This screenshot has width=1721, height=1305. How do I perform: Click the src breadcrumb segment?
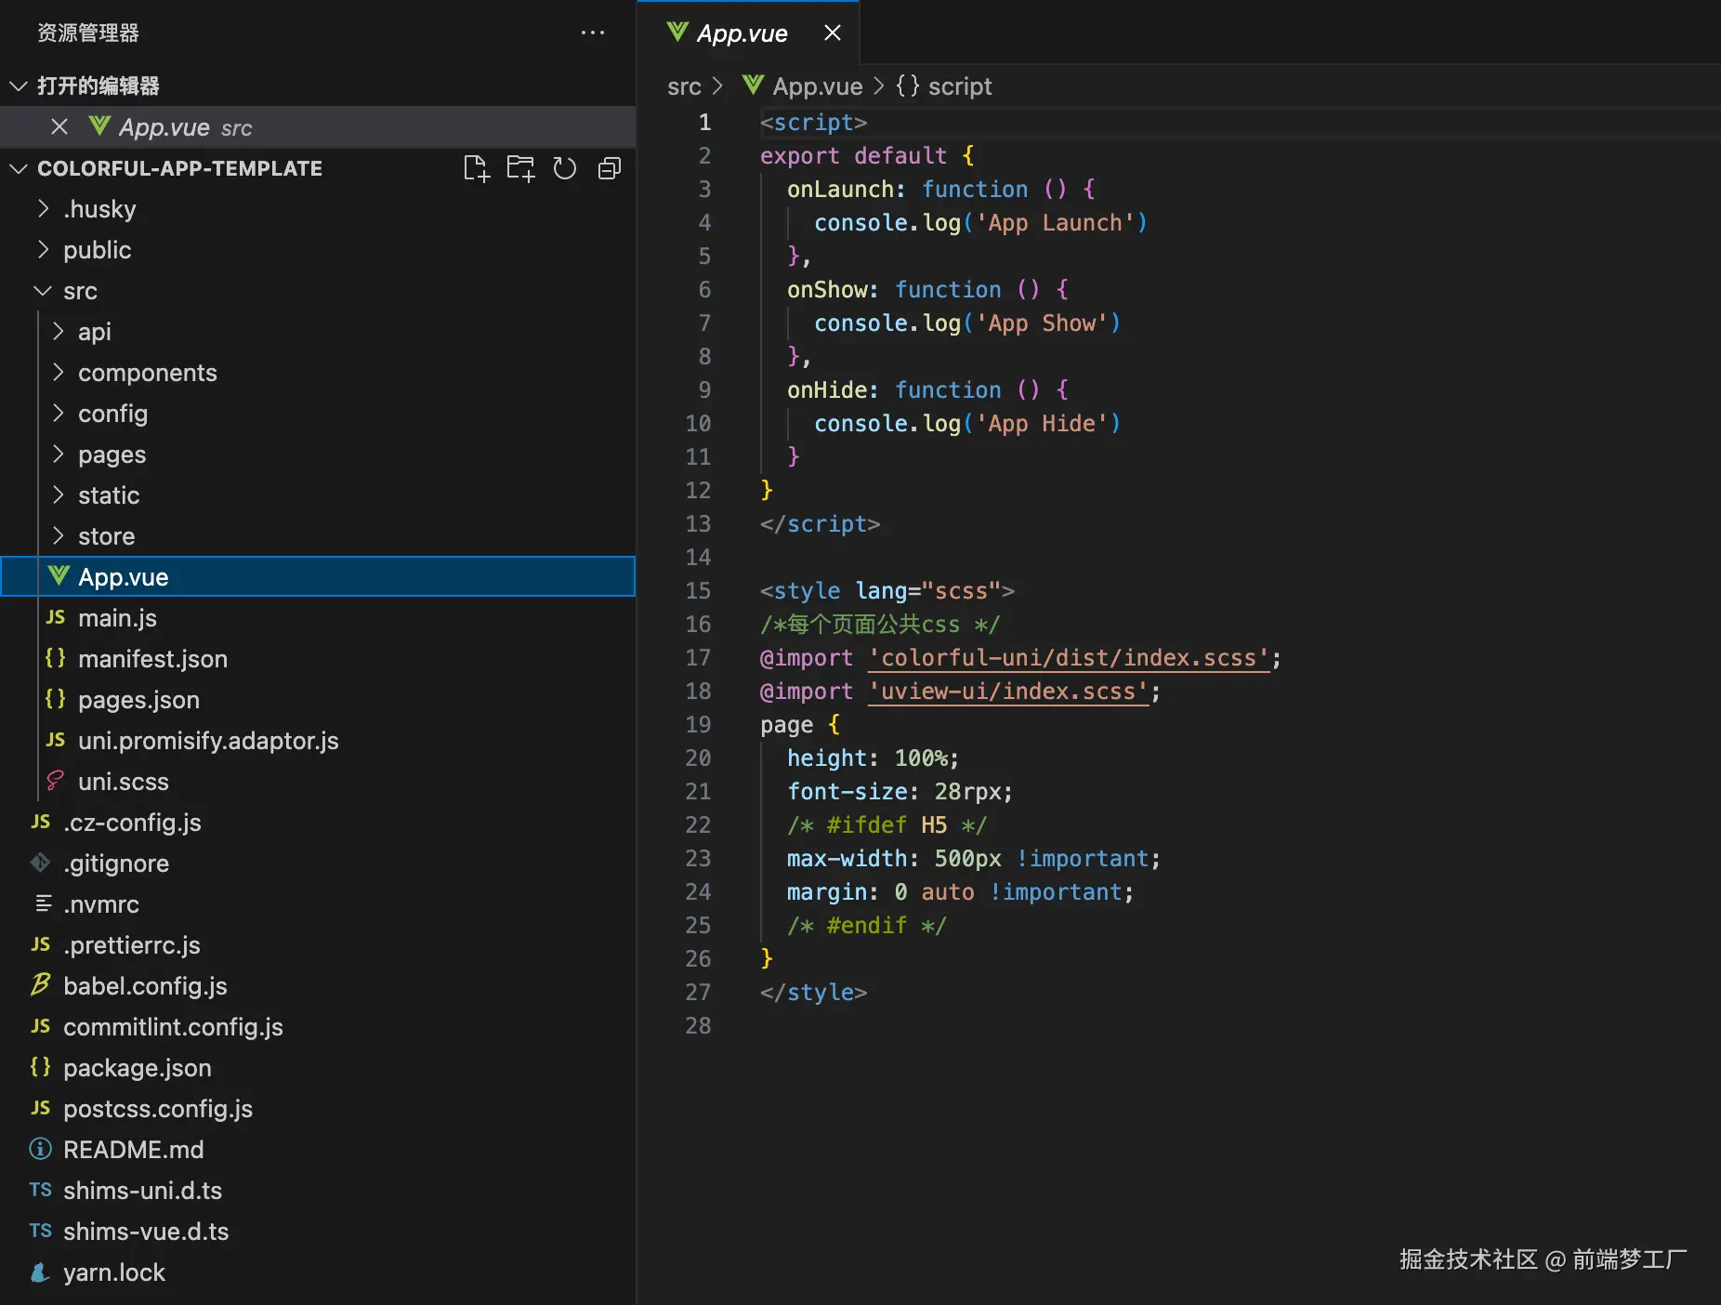683,86
